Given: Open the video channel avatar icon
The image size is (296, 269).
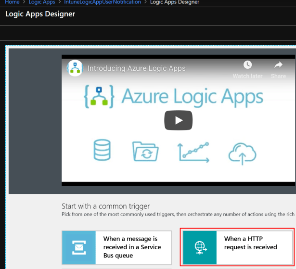Looking at the screenshot, I should 75,68.
